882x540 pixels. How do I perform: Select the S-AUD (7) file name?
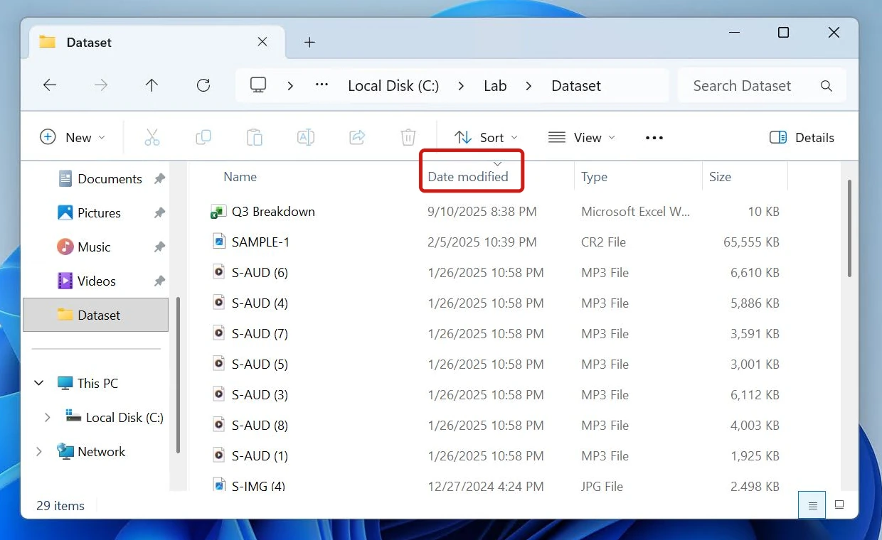click(260, 334)
